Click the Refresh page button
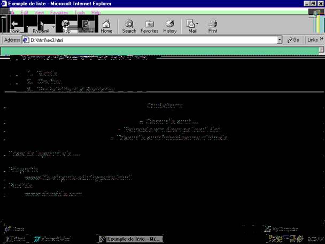The height and width of the screenshot is (244, 325). pos(86,26)
